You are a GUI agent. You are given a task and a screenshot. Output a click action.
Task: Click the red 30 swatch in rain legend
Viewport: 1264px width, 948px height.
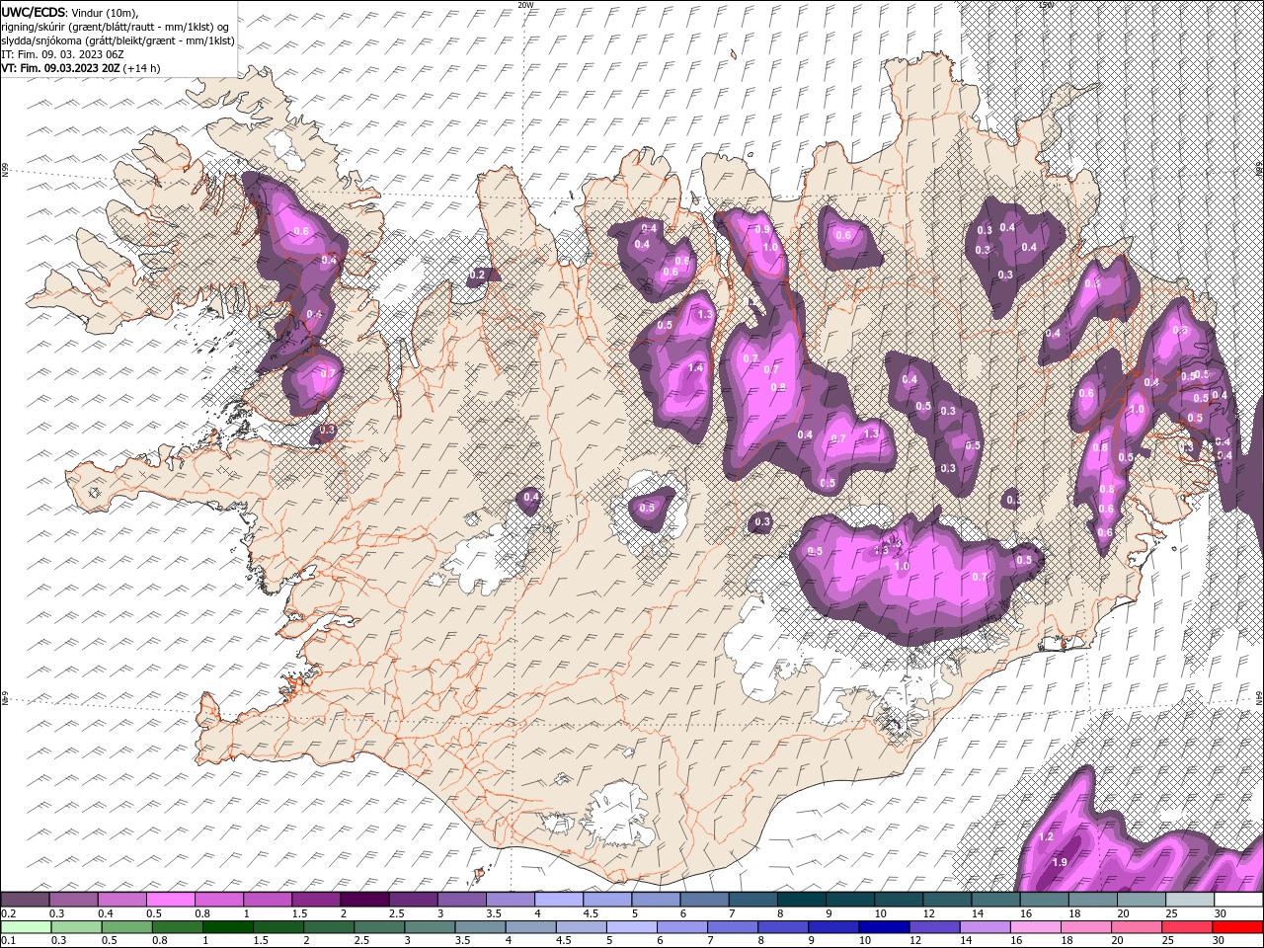coord(1239,927)
